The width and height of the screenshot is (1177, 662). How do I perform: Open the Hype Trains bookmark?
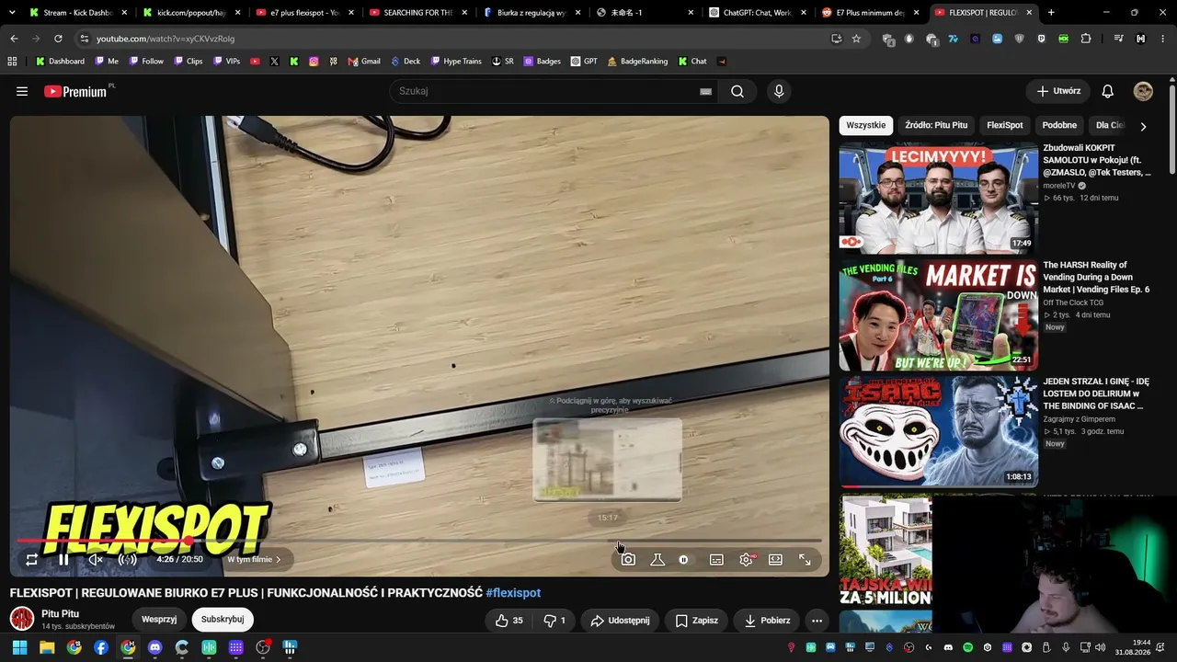(456, 62)
